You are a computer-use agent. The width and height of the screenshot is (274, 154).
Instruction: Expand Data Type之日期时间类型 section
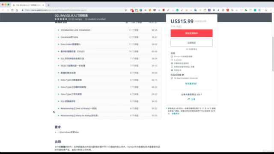(108, 87)
